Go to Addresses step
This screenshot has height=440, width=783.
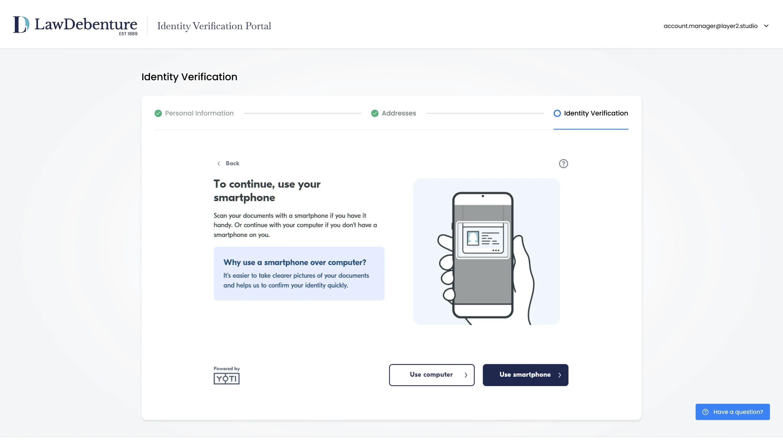(x=399, y=113)
